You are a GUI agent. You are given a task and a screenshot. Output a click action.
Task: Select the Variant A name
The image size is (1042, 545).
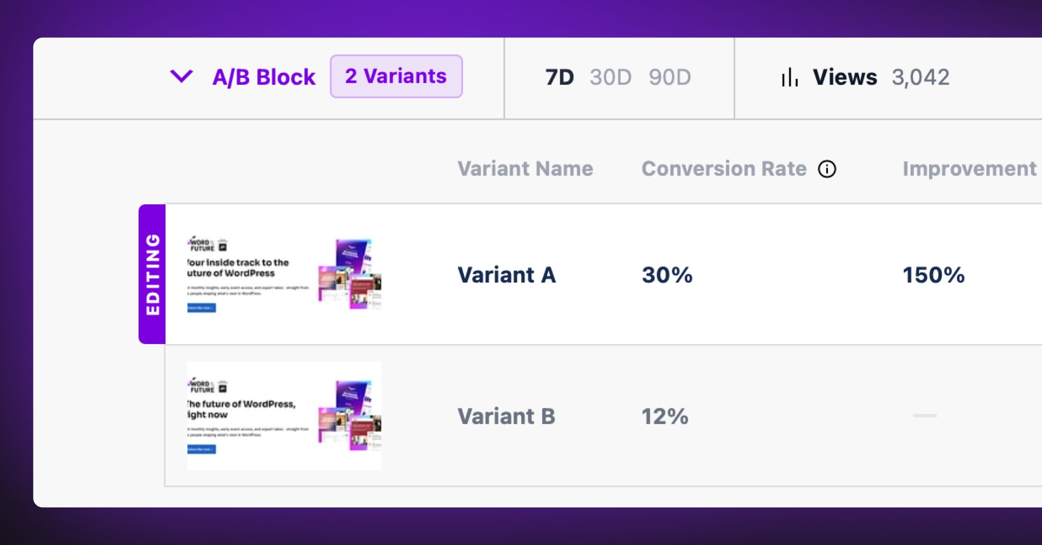pyautogui.click(x=506, y=275)
